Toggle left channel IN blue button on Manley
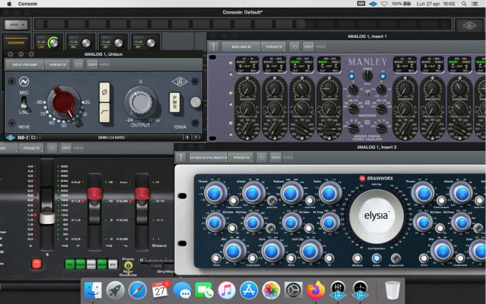 click(x=352, y=77)
